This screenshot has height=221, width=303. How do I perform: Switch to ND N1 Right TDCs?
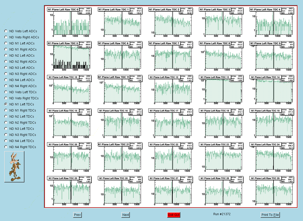[x=6, y=110]
